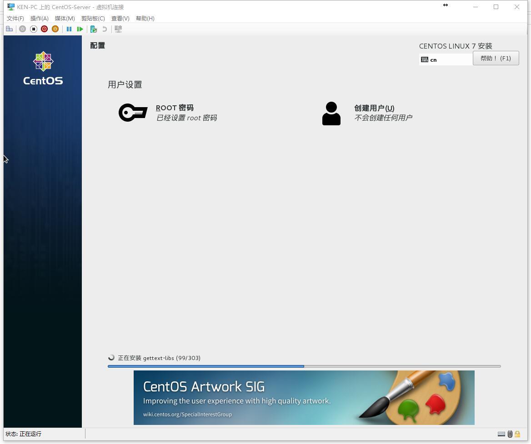The height and width of the screenshot is (444, 531).
Task: Reset VM with the green play icon
Action: click(x=80, y=29)
